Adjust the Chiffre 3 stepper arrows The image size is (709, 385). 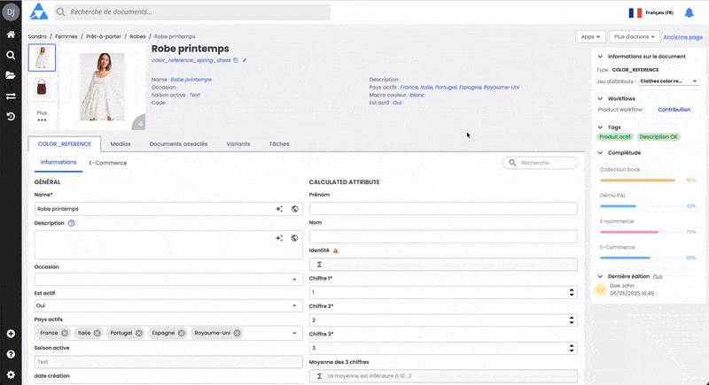point(572,348)
